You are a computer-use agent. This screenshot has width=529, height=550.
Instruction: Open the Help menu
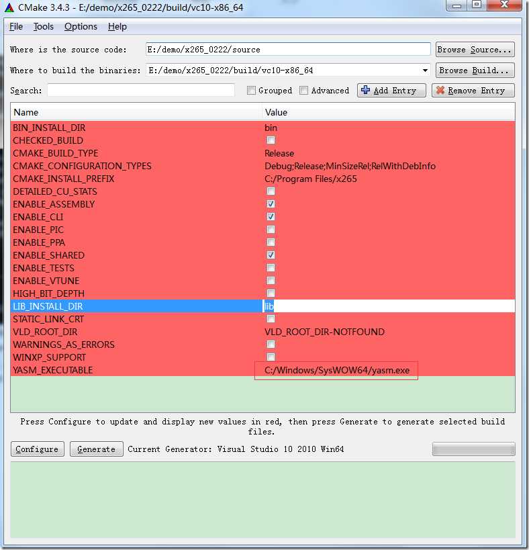tap(117, 27)
